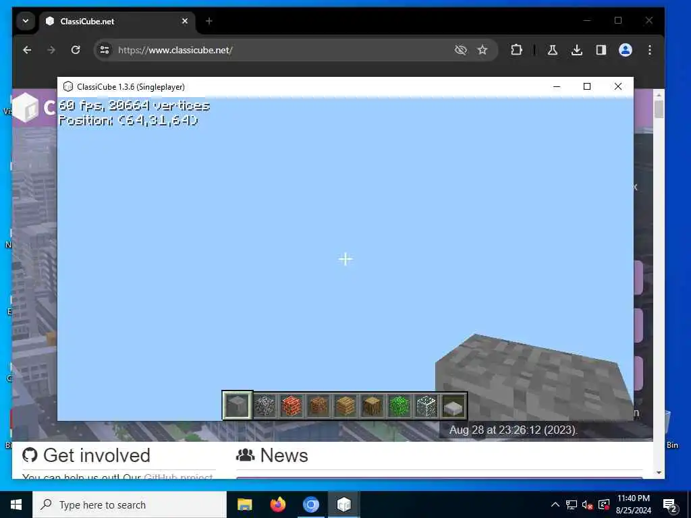The image size is (691, 518).
Task: Select the glass block in hotbar
Action: coord(426,405)
